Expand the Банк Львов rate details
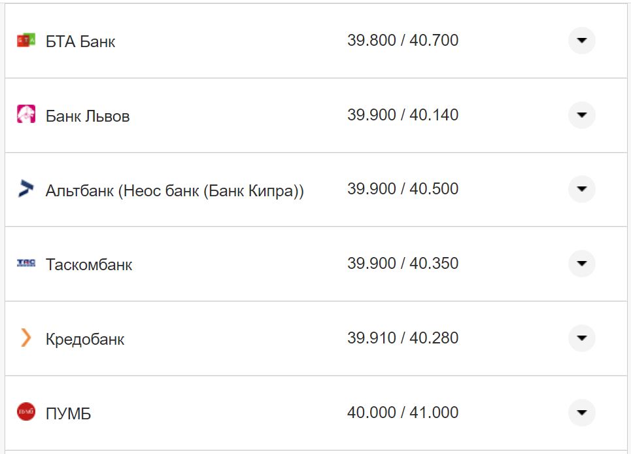 (x=581, y=115)
